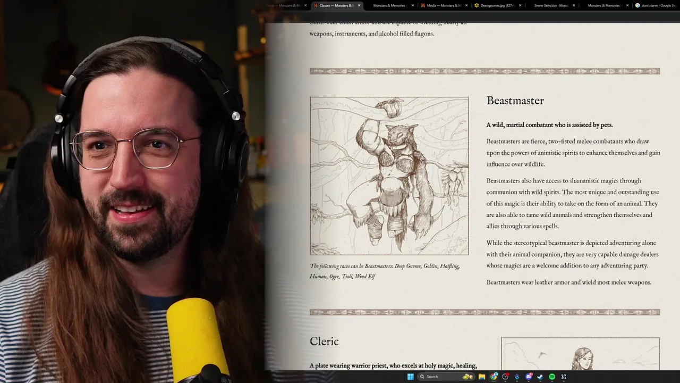
Task: Open Discord from the taskbar
Action: [529, 377]
